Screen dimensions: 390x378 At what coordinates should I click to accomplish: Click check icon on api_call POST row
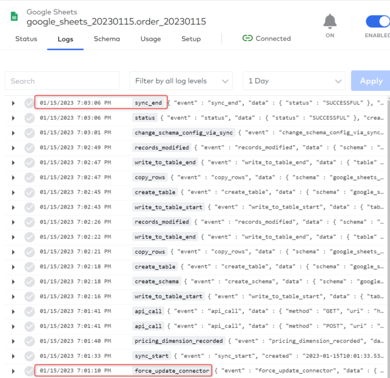pyautogui.click(x=29, y=326)
